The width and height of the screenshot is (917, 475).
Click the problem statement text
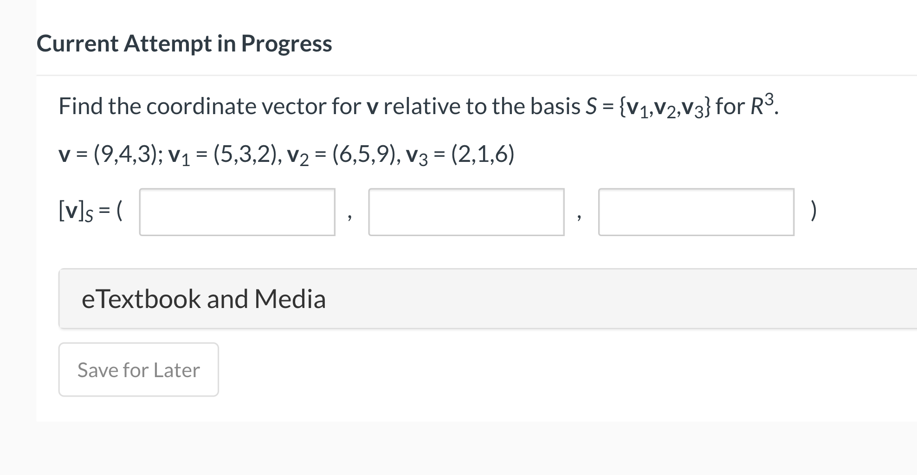tap(418, 106)
